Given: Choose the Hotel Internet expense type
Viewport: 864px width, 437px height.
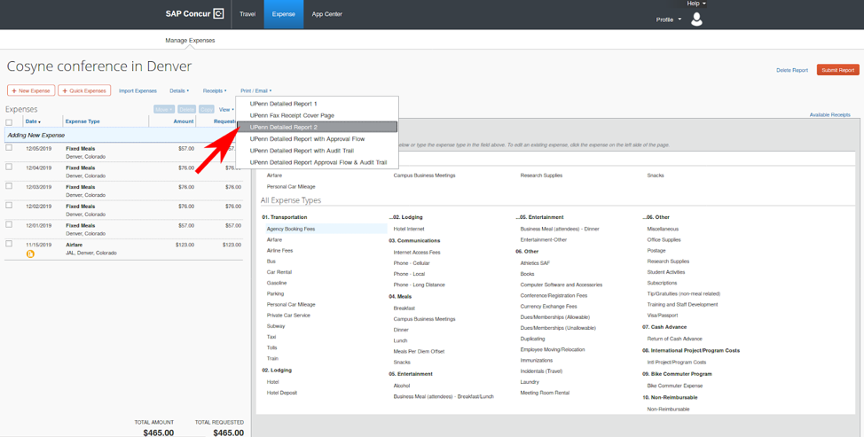Looking at the screenshot, I should click(x=409, y=229).
